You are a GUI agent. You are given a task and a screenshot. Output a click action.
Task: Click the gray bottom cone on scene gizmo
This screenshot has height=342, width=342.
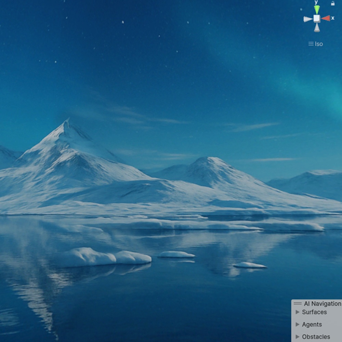[317, 28]
